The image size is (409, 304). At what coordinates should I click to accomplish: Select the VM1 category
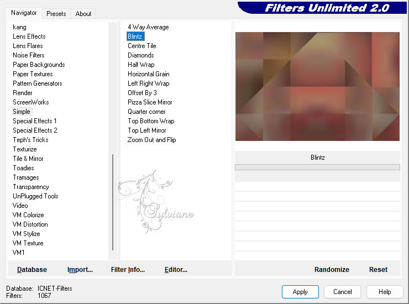click(x=19, y=253)
